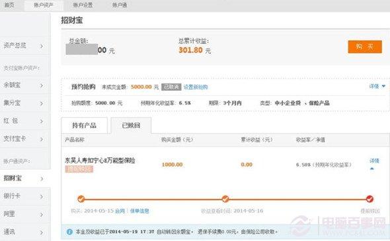Open 通讯 in the sidebar
The image size is (390, 241).
[x=9, y=232]
